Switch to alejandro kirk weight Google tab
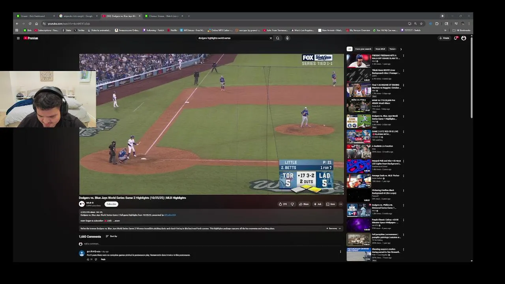505x284 pixels. 78,16
